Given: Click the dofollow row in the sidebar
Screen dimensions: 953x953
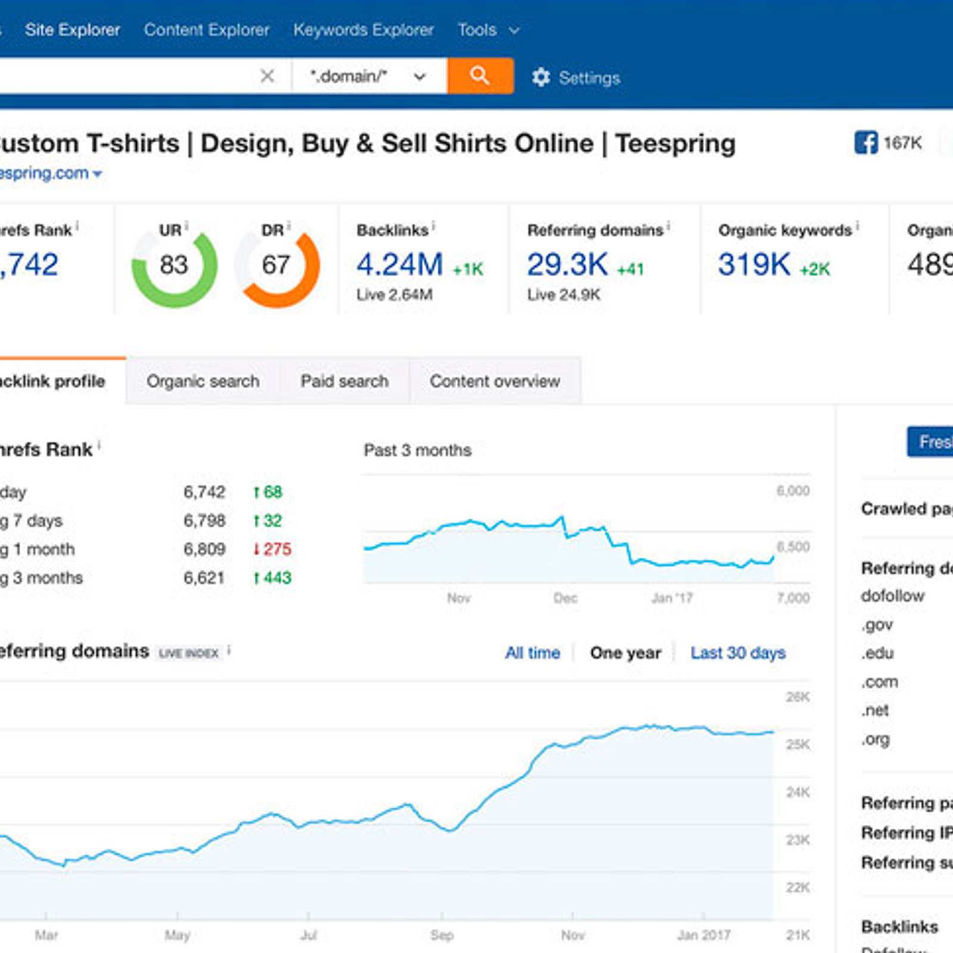Looking at the screenshot, I should click(x=892, y=596).
